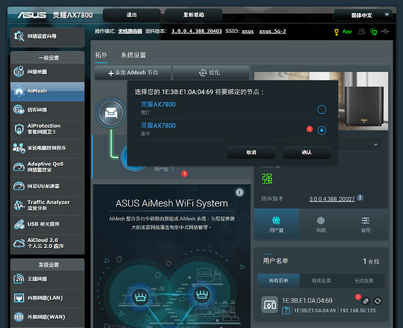The image size is (403, 328).
Task: Open NetEase UU accelerator (网易UU加速器)
Action: pos(47,186)
